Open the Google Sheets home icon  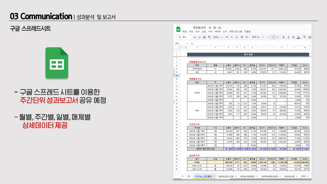178,29
